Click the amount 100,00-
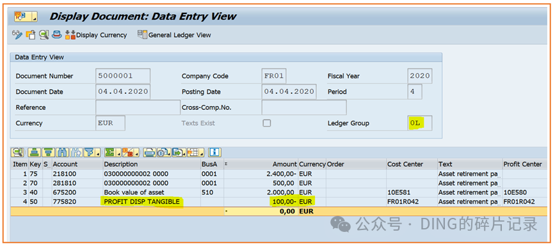Screen dimensions: 555x246 284,202
